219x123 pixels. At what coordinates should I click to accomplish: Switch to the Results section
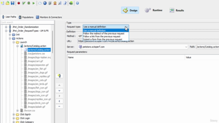[x=177, y=10]
